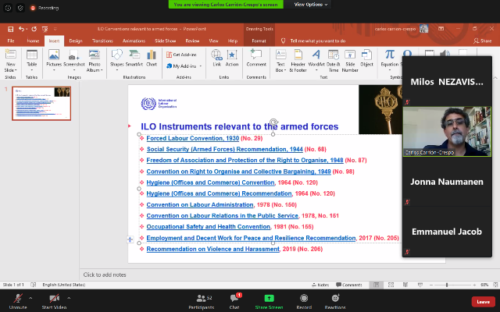Screen dimensions: 500x312
Task: Open the Drawing Tools Format tab
Action: click(x=259, y=41)
